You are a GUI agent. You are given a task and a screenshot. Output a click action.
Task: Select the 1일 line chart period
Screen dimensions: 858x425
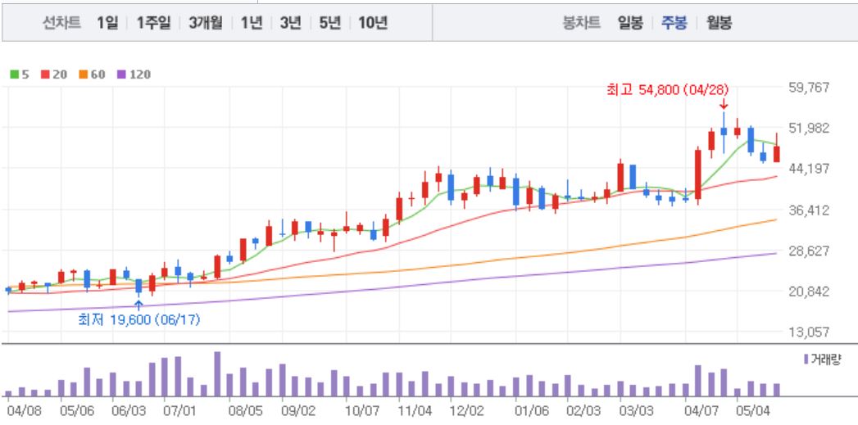coord(108,22)
